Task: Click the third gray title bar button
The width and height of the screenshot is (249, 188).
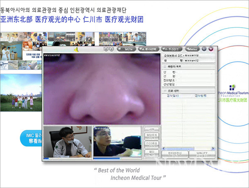Action: (171, 49)
